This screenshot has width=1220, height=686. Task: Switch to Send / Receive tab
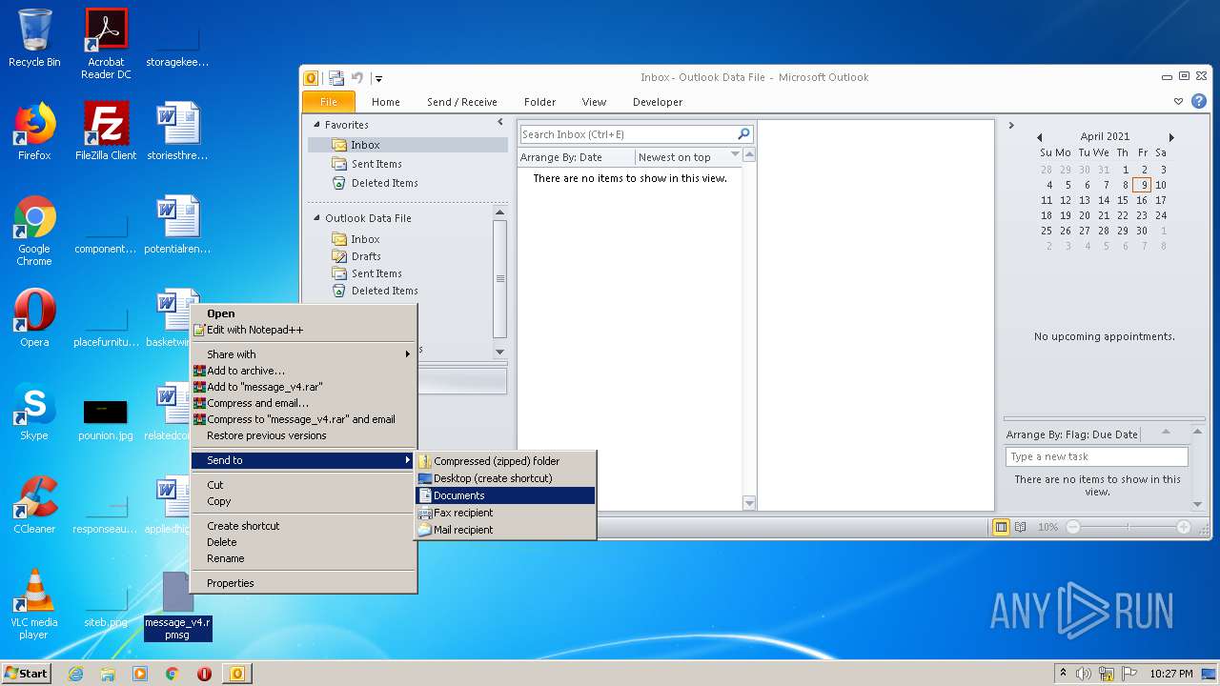coord(462,102)
